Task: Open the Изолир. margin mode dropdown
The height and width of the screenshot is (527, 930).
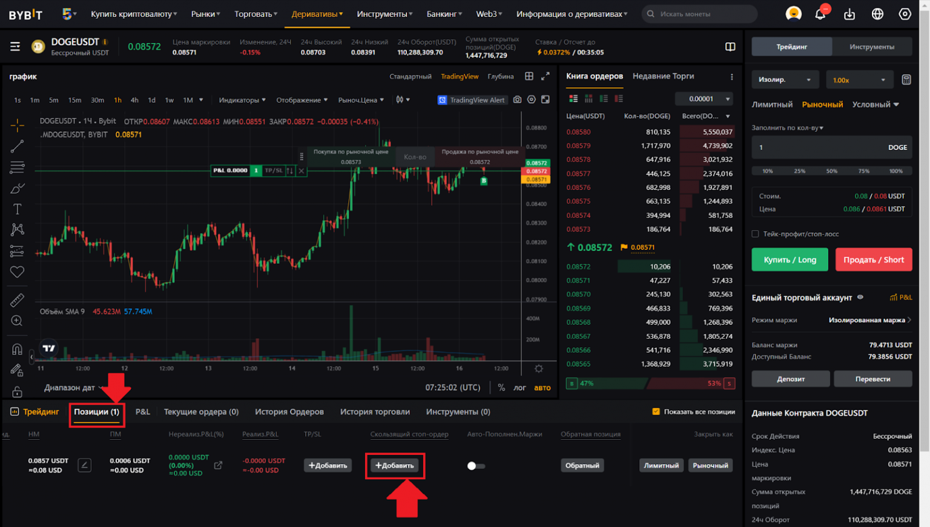Action: [x=785, y=80]
